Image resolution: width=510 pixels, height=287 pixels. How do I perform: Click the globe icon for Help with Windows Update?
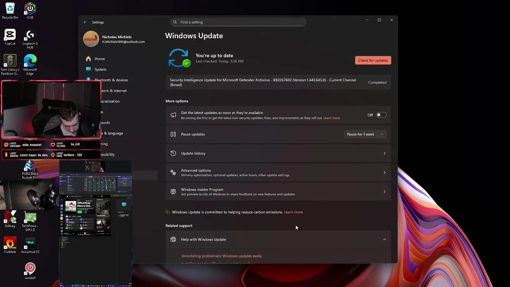pos(173,240)
